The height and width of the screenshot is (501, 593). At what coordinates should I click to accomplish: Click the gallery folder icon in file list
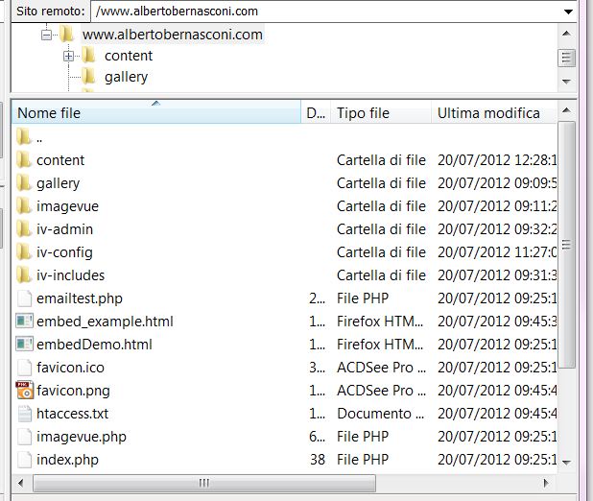coord(23,182)
